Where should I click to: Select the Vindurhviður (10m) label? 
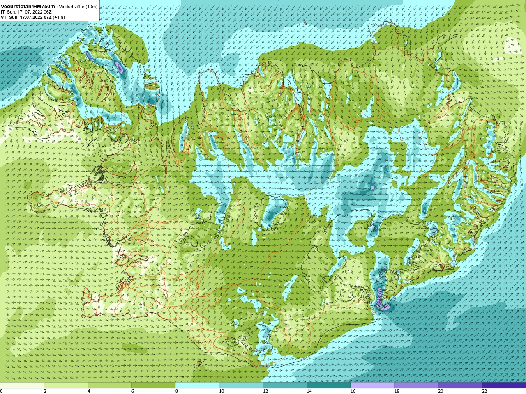click(78, 7)
